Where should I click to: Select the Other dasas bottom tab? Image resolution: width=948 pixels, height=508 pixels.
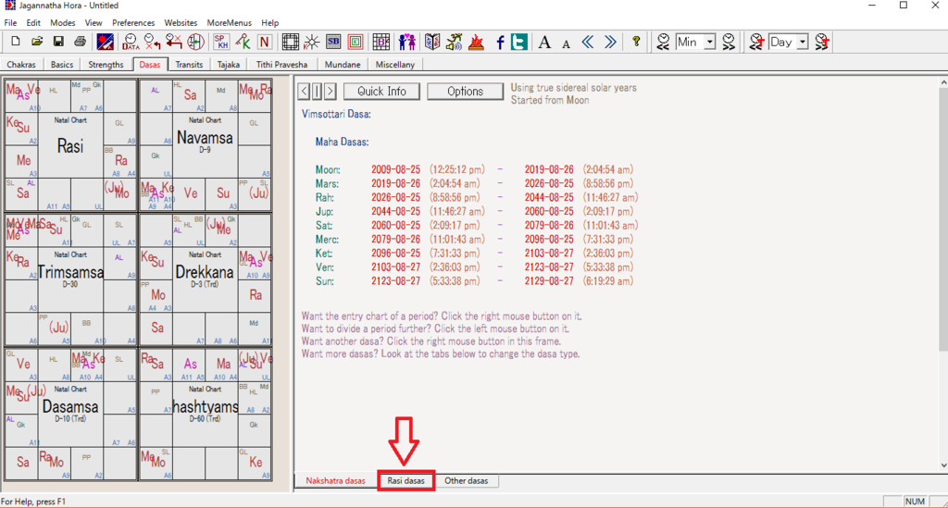point(467,481)
